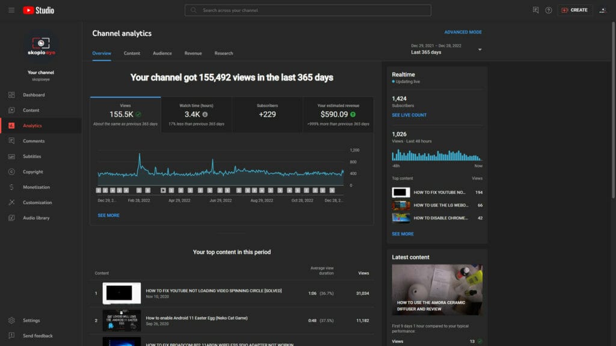616x346 pixels.
Task: Switch to the Revenue tab
Action: [193, 53]
